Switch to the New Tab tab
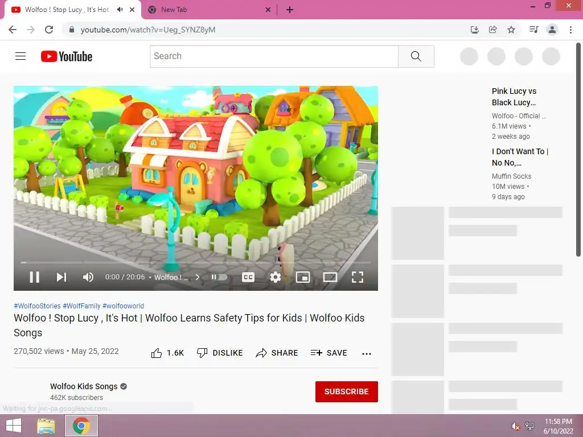583x437 pixels. 208,10
